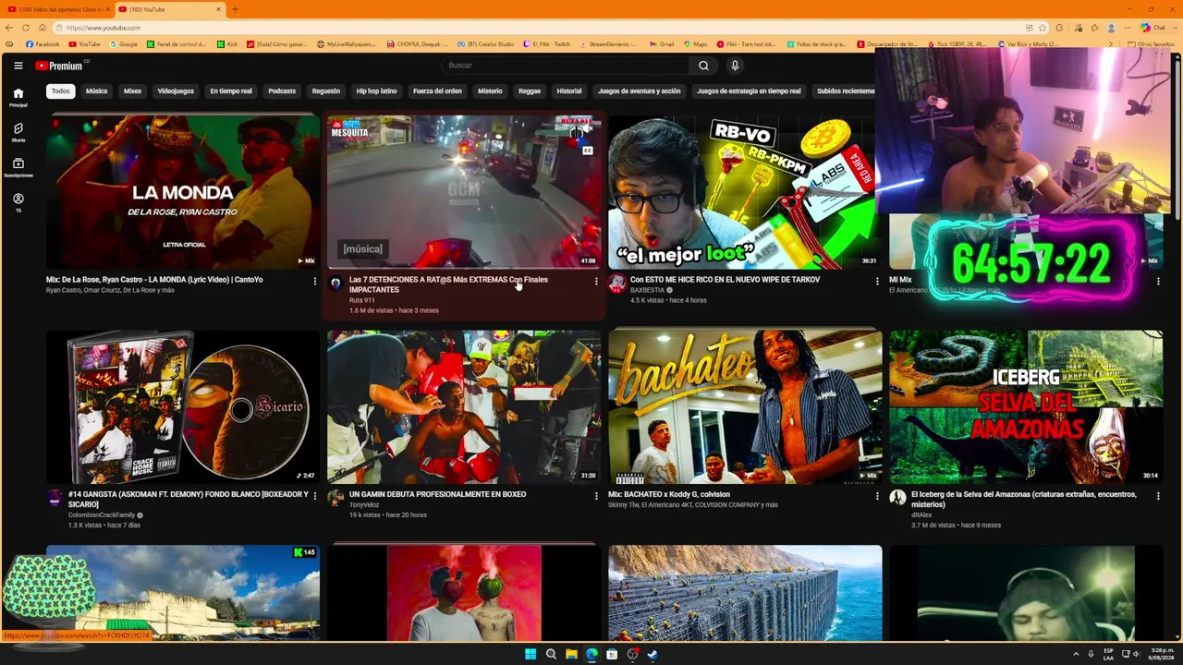This screenshot has width=1183, height=665.
Task: Open the Iceberg Selva del Amazonas thumbnail
Action: click(x=1026, y=406)
